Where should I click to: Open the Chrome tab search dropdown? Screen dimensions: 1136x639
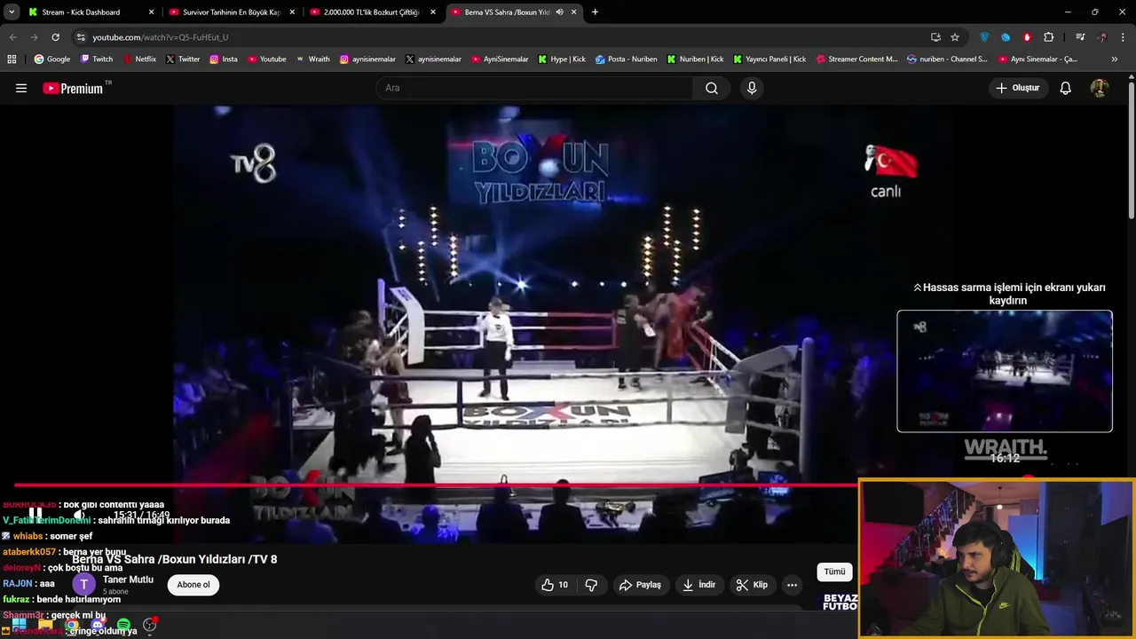(x=12, y=12)
